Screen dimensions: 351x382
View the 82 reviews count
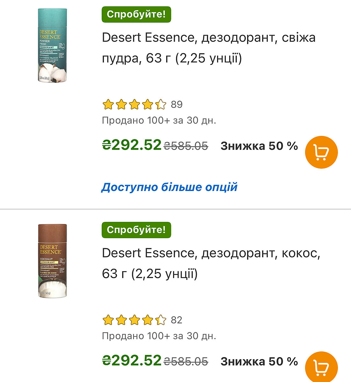(177, 320)
